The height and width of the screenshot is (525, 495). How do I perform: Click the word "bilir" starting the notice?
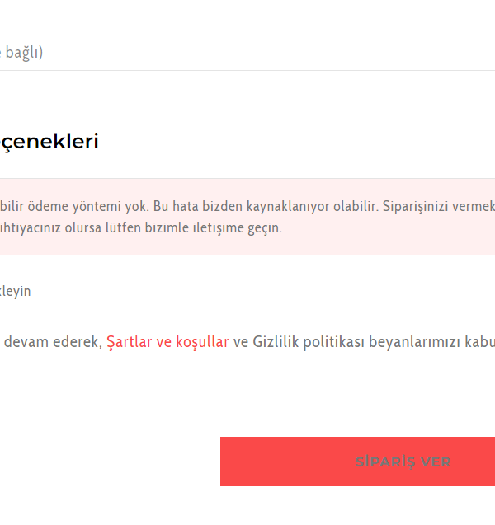point(12,207)
